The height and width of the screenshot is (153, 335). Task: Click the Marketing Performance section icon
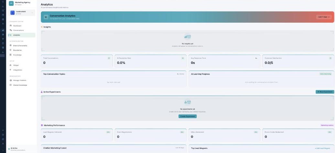pos(42,126)
